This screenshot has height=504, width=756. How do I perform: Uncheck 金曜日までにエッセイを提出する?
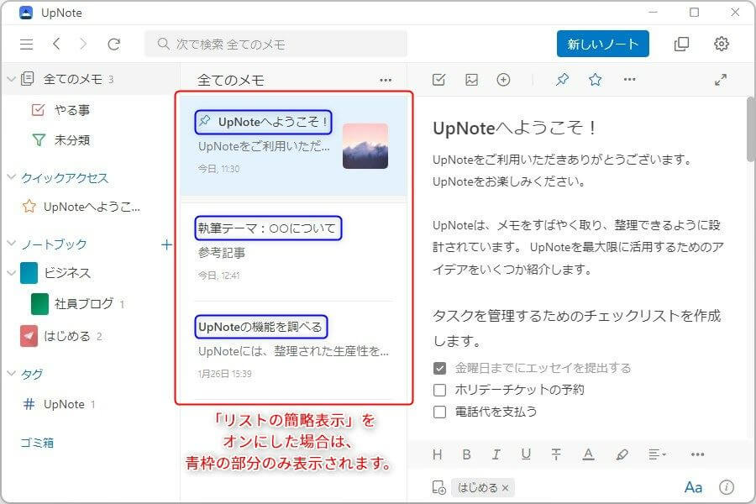pos(439,368)
